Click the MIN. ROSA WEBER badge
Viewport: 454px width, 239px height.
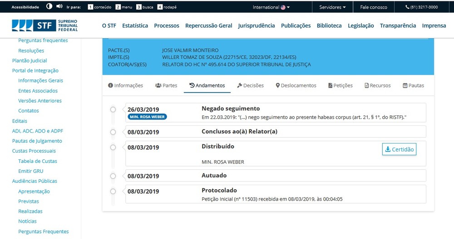coord(147,117)
